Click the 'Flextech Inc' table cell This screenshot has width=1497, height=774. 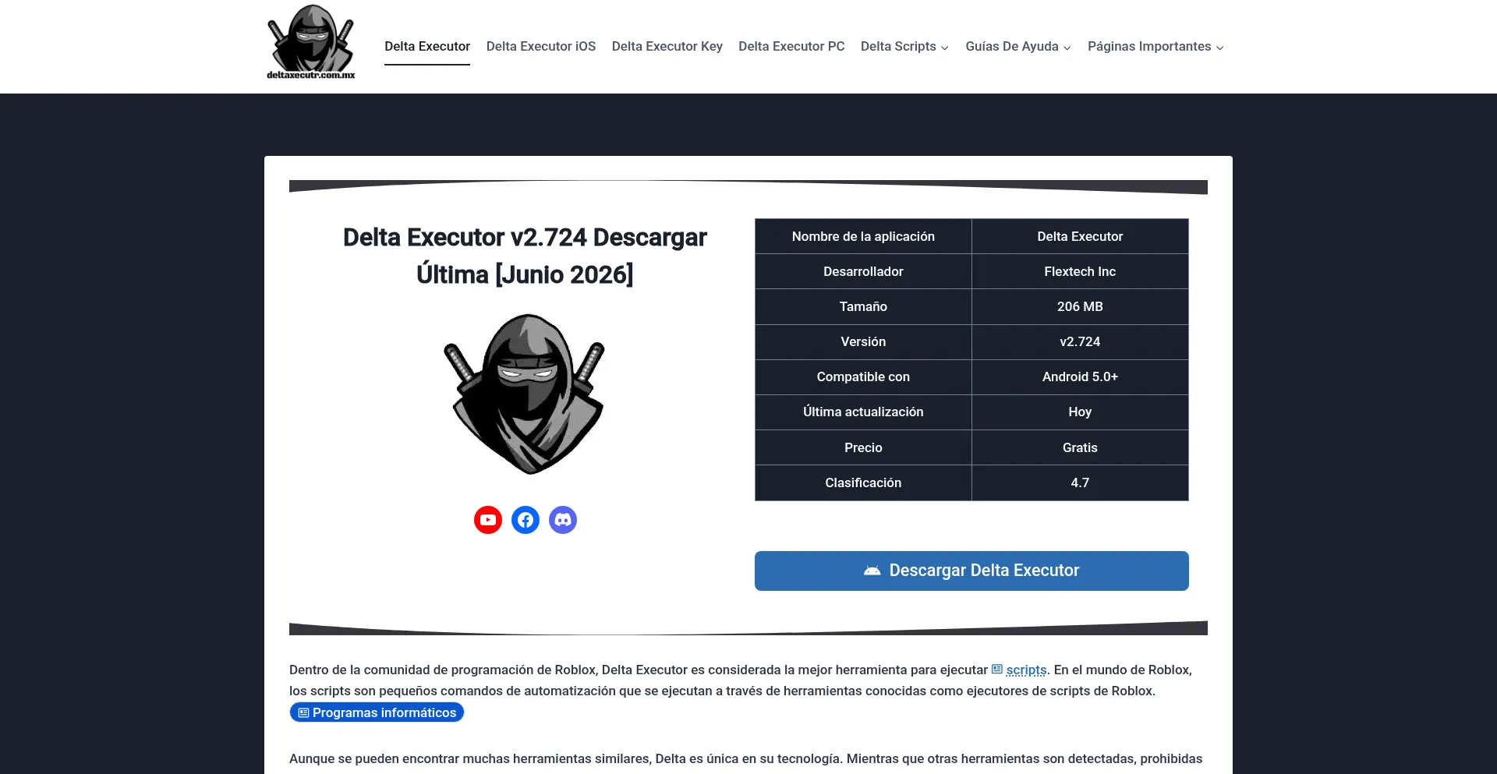tap(1080, 271)
